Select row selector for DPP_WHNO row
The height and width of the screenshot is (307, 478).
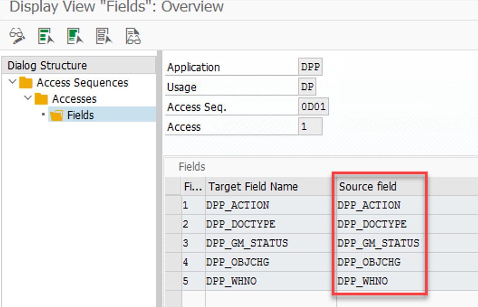173,281
